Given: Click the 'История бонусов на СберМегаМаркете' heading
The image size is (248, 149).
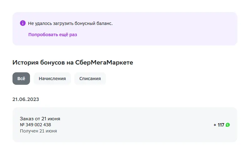Looking at the screenshot, I should [x=73, y=63].
